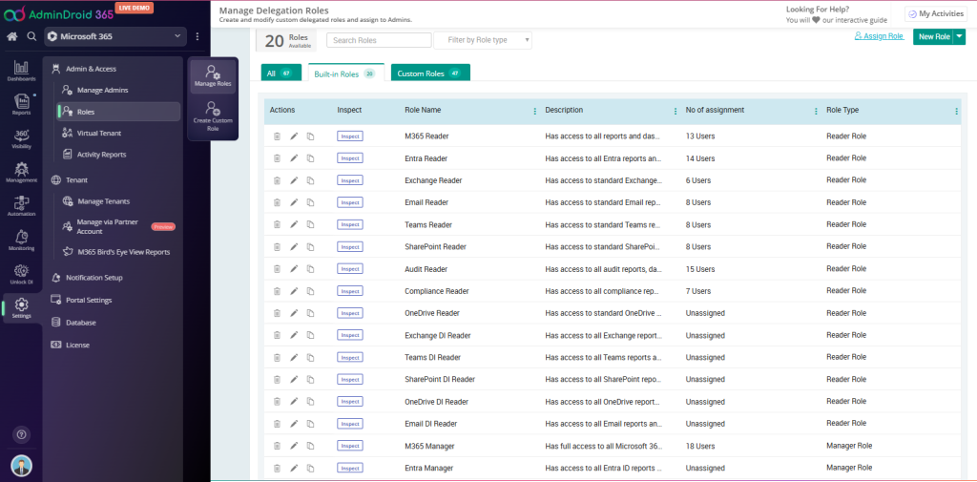Open the Filter by Role type dropdown
Viewport: 977px width, 482px height.
[x=483, y=40]
